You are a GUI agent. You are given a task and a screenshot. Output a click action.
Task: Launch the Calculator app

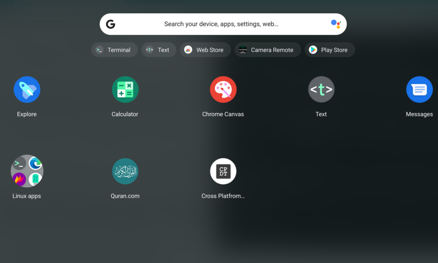click(125, 89)
